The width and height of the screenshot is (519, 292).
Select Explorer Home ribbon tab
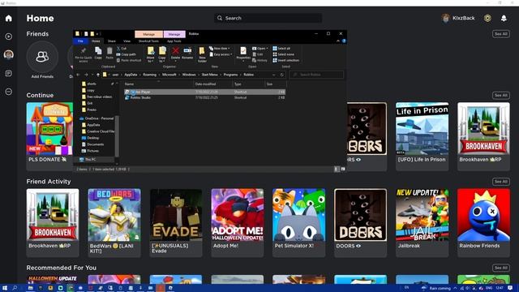[x=96, y=41]
